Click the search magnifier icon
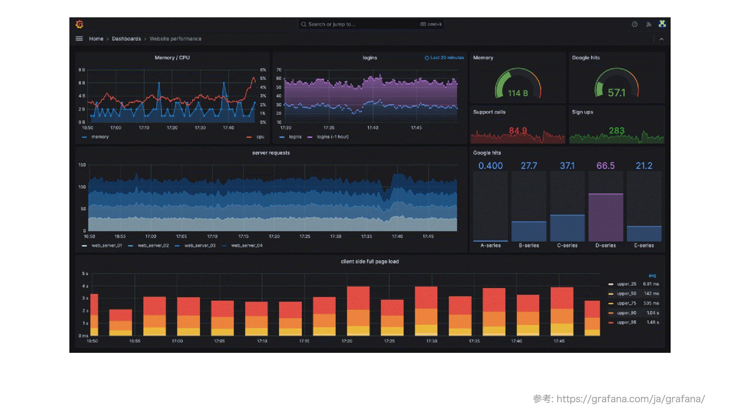The height and width of the screenshot is (416, 740). click(304, 24)
